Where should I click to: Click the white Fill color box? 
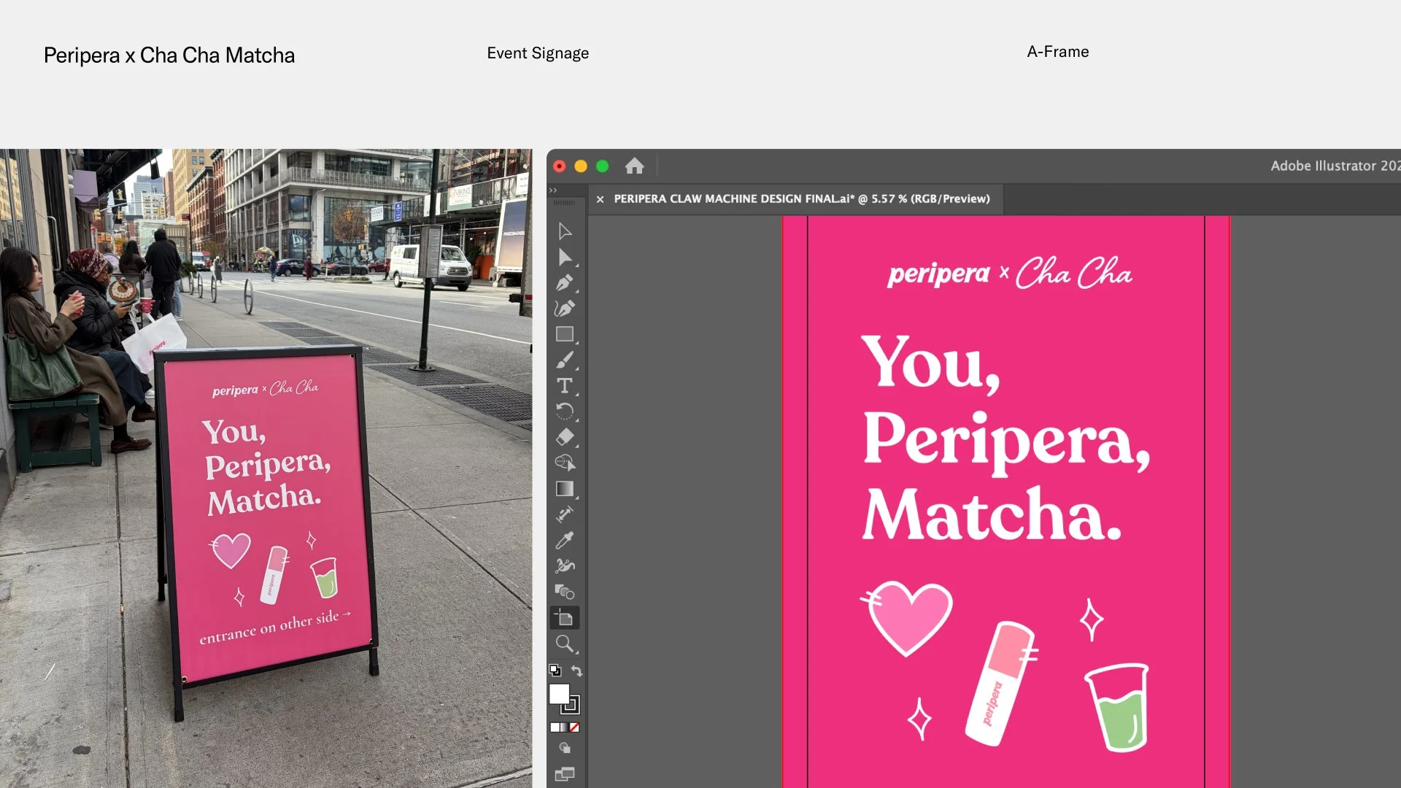pyautogui.click(x=559, y=694)
